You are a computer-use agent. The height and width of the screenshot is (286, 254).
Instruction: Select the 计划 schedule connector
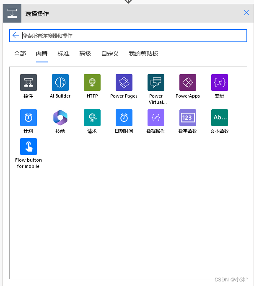click(x=29, y=118)
